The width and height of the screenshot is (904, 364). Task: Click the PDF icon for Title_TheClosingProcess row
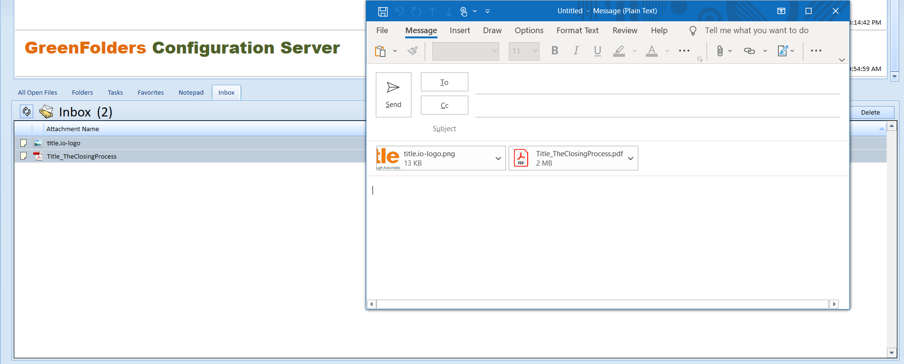pos(38,156)
